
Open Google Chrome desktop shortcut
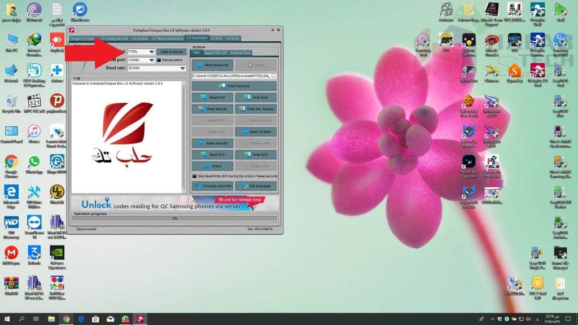tap(11, 166)
